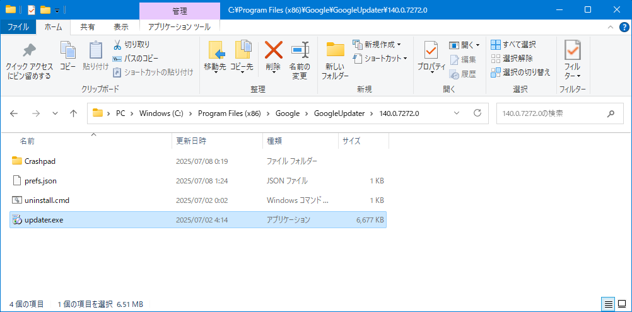
Task: Click 選択の切り替え (invert selection)
Action: point(520,72)
